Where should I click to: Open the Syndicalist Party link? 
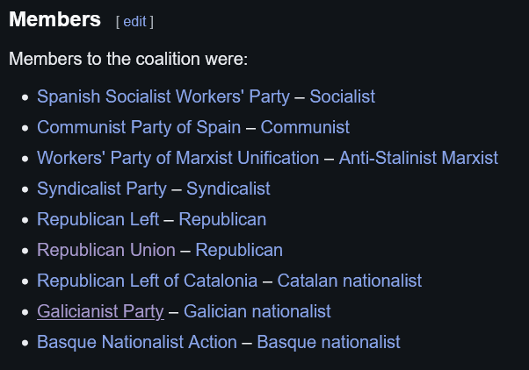[102, 189]
